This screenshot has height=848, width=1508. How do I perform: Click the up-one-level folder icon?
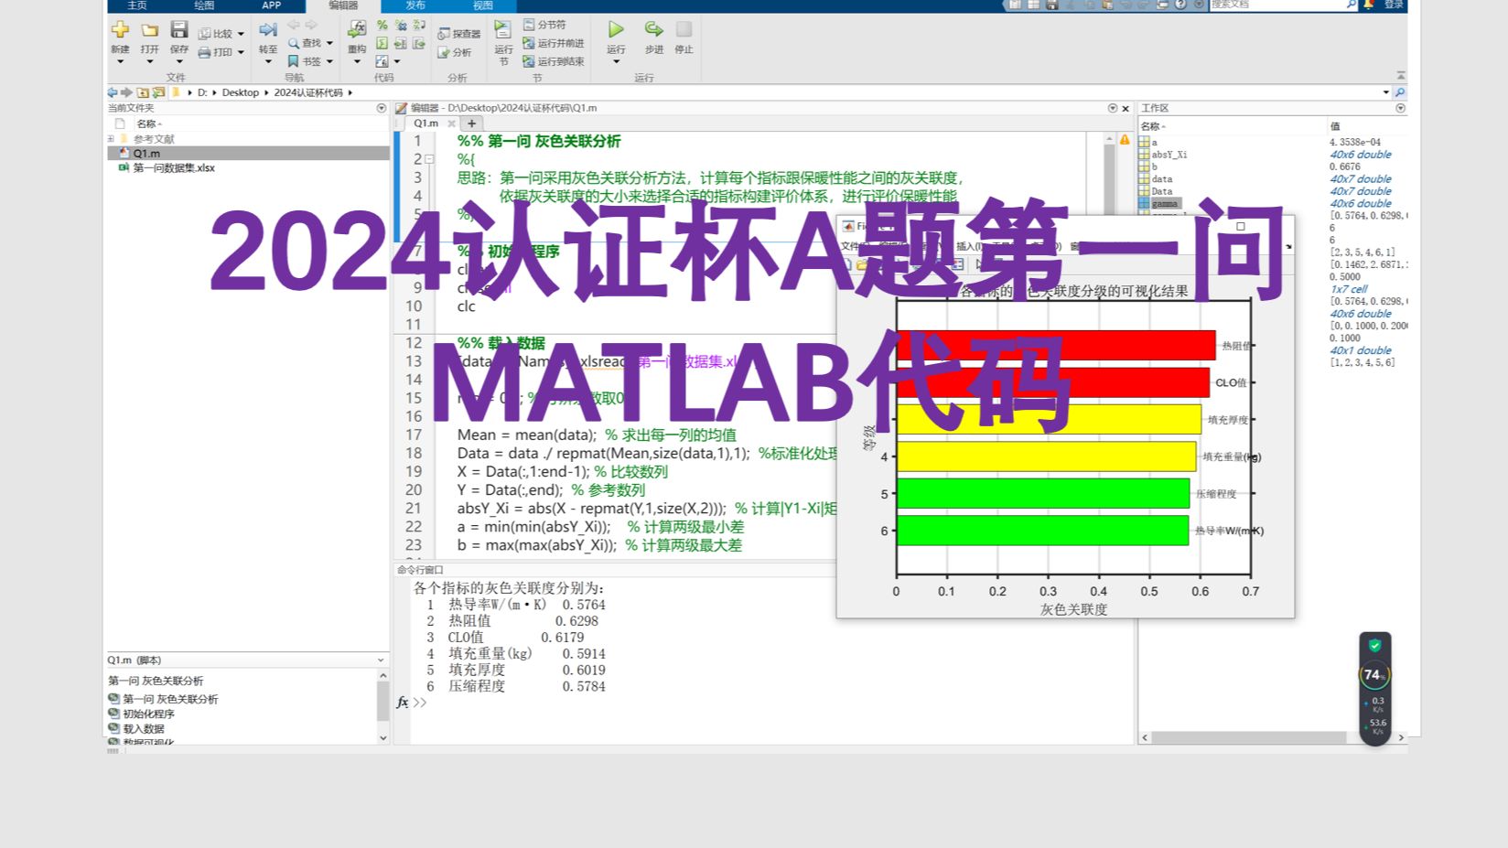[143, 92]
